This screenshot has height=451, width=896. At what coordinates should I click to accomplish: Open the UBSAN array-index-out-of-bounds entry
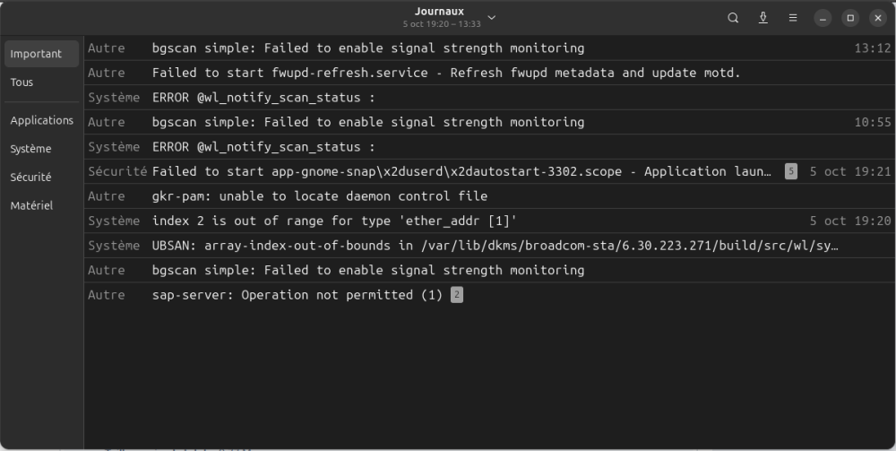495,246
